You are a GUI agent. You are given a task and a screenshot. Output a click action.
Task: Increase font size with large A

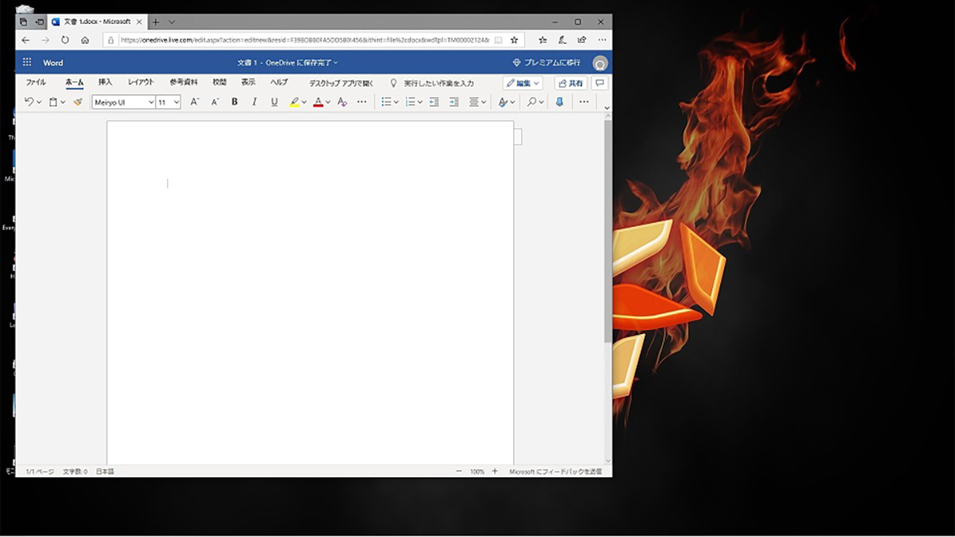[x=195, y=102]
